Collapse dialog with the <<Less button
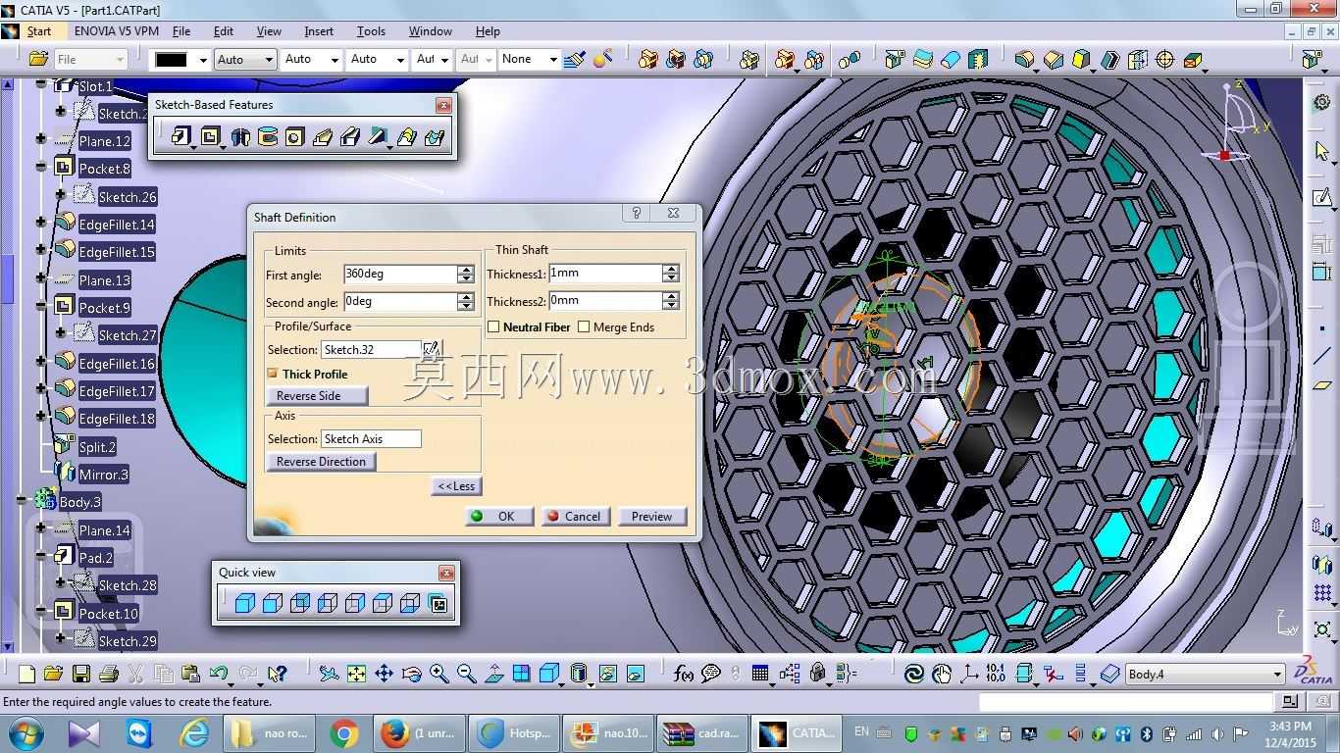This screenshot has height=753, width=1340. [456, 486]
